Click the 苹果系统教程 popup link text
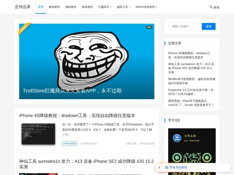 point(178,167)
